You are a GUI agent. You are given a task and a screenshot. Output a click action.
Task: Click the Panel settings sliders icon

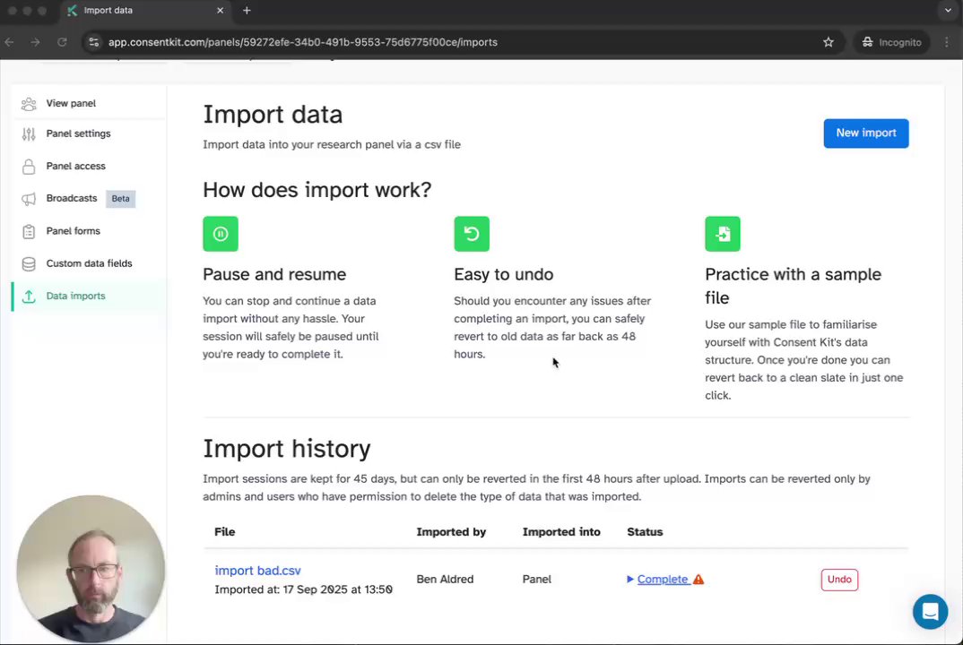click(x=29, y=134)
